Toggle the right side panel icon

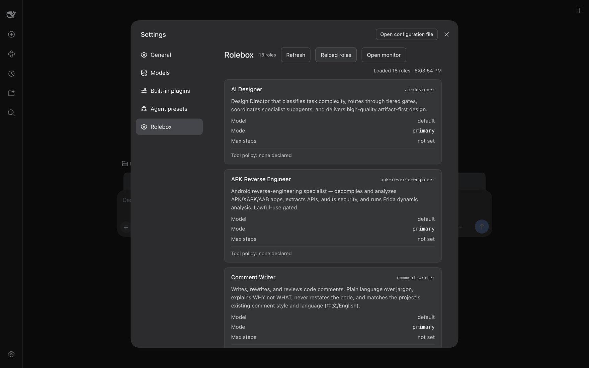coord(578,10)
